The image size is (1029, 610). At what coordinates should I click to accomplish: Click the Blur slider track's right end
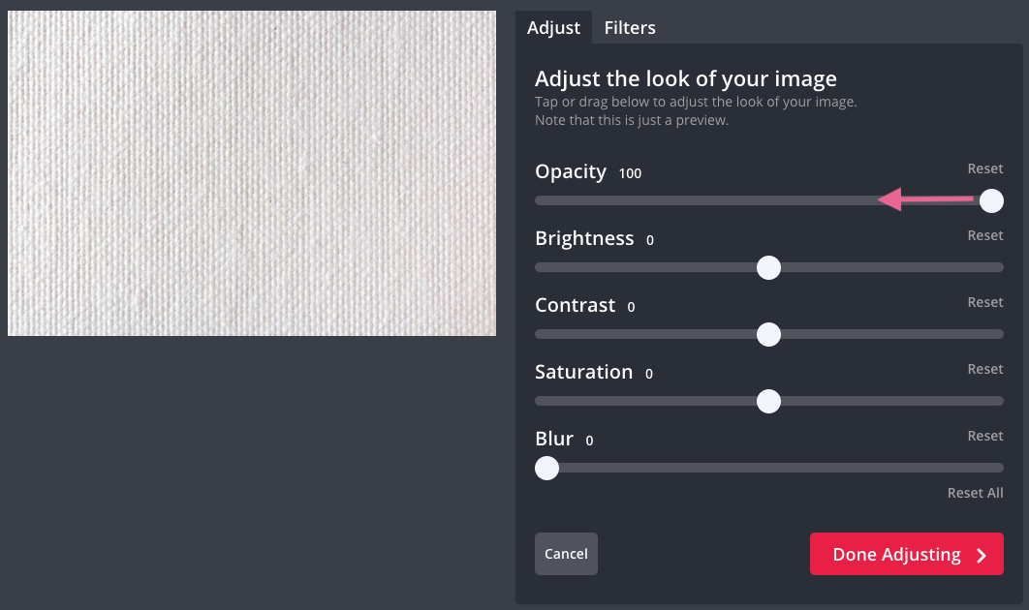[x=996, y=468]
